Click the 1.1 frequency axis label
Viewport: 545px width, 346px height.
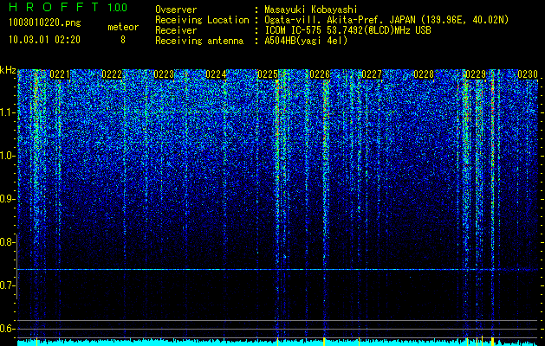pos(7,112)
